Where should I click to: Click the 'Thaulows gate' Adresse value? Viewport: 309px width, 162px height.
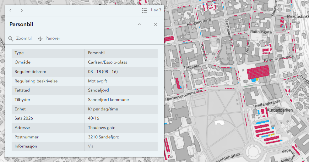click(x=101, y=128)
